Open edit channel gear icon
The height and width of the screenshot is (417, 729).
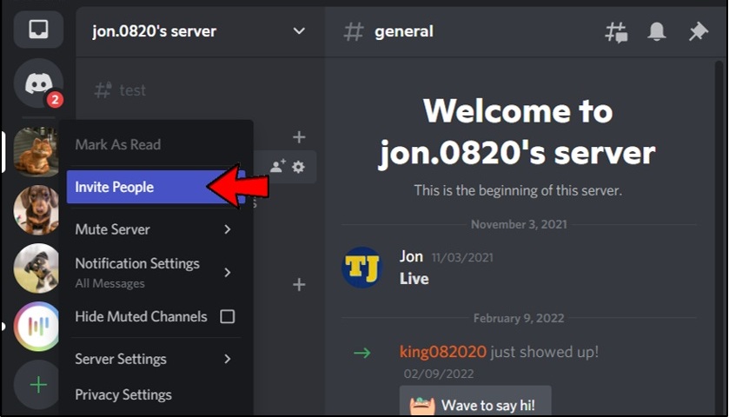(299, 167)
